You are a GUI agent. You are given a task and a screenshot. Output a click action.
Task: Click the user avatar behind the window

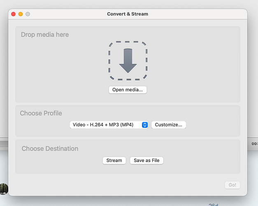coord(4,189)
